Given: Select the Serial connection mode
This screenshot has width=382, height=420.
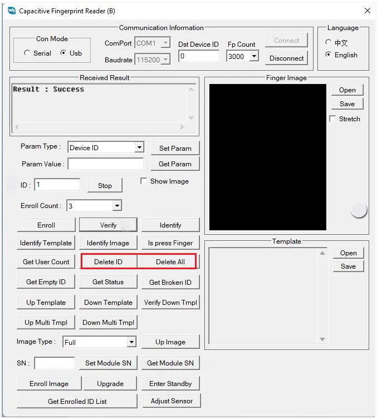Looking at the screenshot, I should click(x=27, y=53).
